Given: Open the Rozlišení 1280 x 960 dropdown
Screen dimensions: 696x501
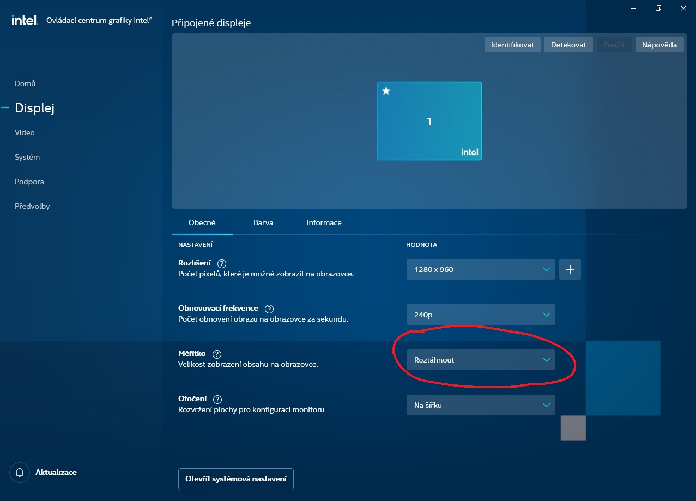Looking at the screenshot, I should (481, 269).
